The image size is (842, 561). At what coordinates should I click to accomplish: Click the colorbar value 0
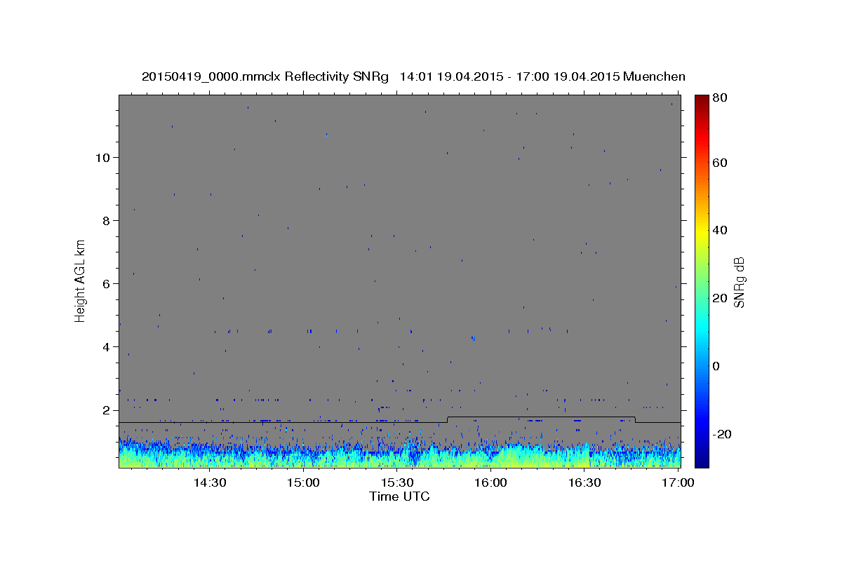pyautogui.click(x=717, y=366)
